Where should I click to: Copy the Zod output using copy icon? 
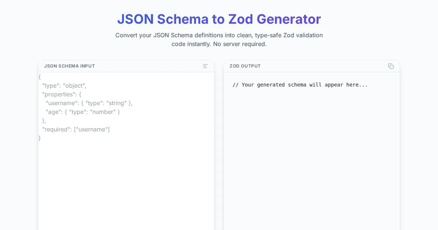391,66
